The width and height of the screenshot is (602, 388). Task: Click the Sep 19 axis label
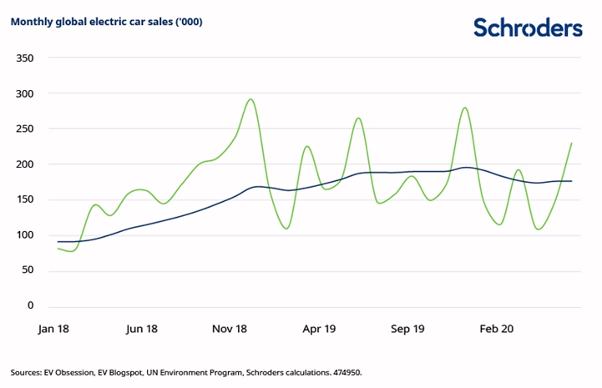pos(407,329)
